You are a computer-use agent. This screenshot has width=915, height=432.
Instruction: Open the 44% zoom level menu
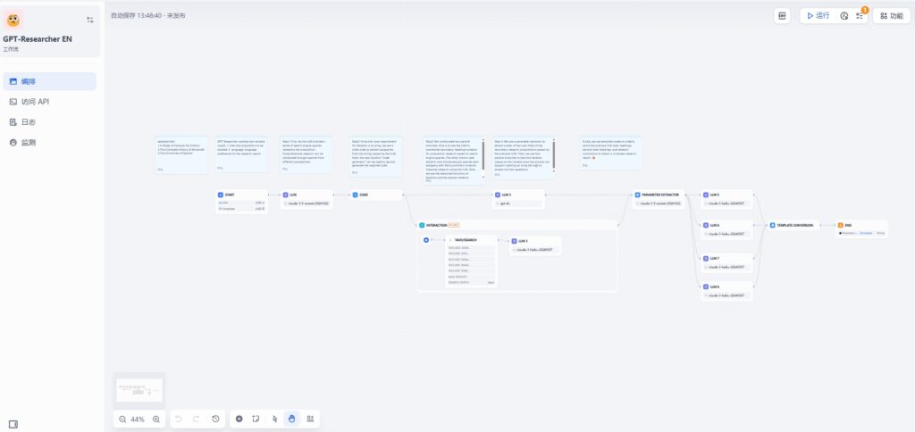(x=138, y=419)
